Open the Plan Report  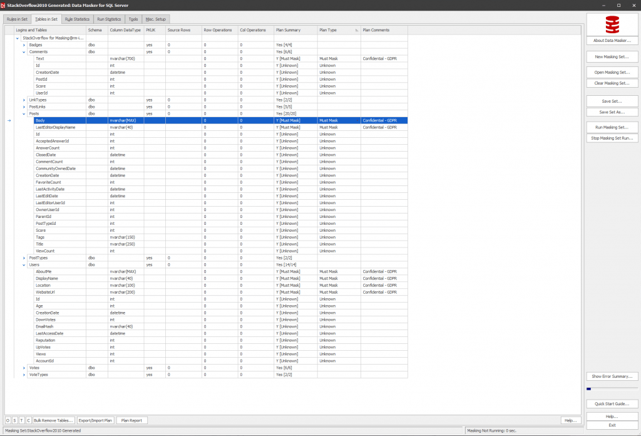click(131, 420)
